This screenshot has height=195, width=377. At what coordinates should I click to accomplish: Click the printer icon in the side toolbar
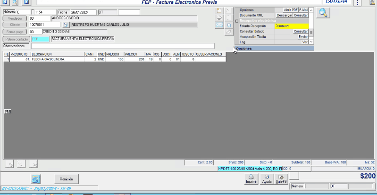pos(219,18)
